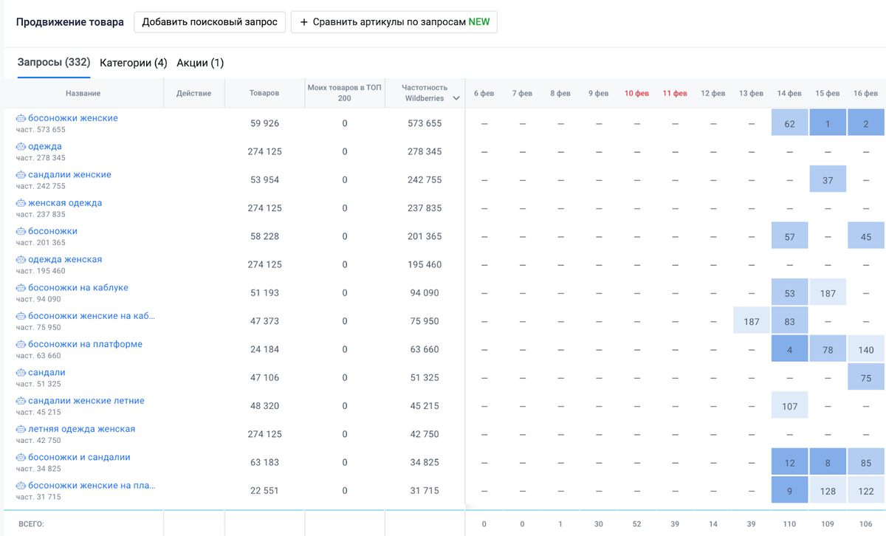Screen dimensions: 886x536
Task: Click position 53 in босоножки на каблуке row
Action: [789, 293]
